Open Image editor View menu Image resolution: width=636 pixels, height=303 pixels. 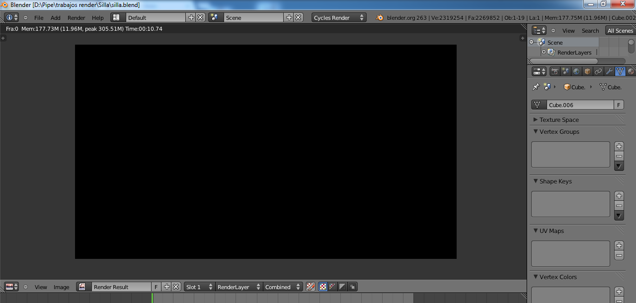(x=41, y=287)
